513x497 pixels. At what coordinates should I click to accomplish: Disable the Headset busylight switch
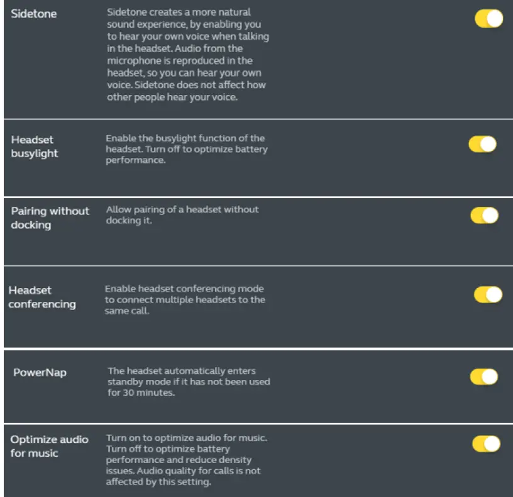pos(482,145)
